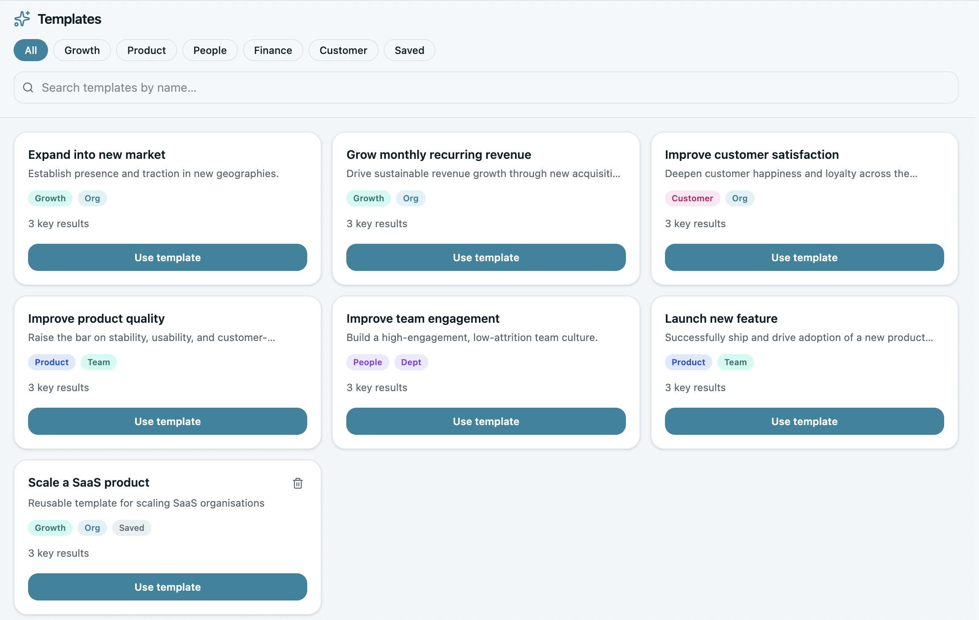979x620 pixels.
Task: Show Finance templates
Action: [x=273, y=50]
